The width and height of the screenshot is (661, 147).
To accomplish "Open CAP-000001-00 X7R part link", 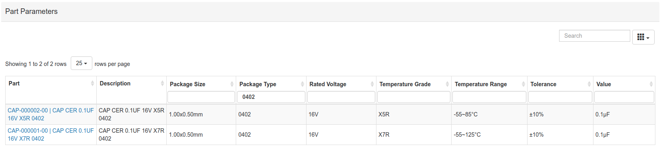I will pyautogui.click(x=51, y=135).
